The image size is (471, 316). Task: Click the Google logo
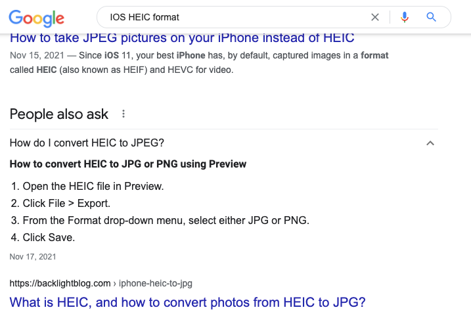tap(37, 18)
